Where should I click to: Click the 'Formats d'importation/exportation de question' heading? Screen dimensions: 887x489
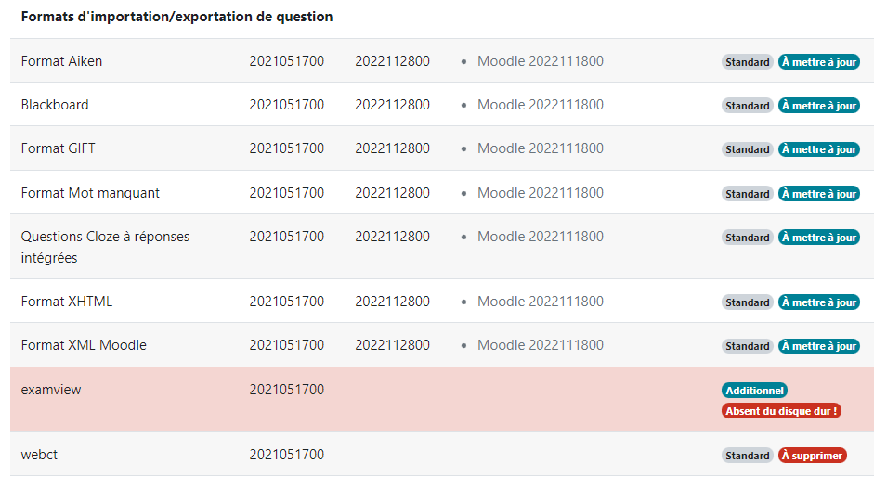[x=177, y=17]
